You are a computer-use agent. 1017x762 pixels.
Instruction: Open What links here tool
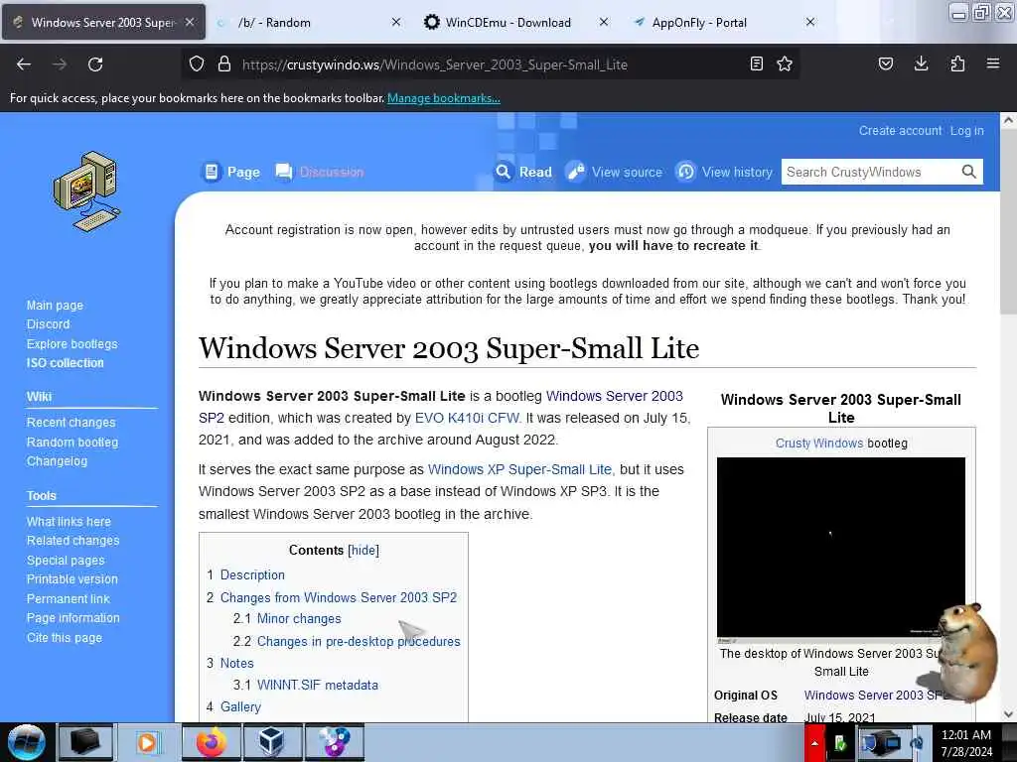(69, 521)
